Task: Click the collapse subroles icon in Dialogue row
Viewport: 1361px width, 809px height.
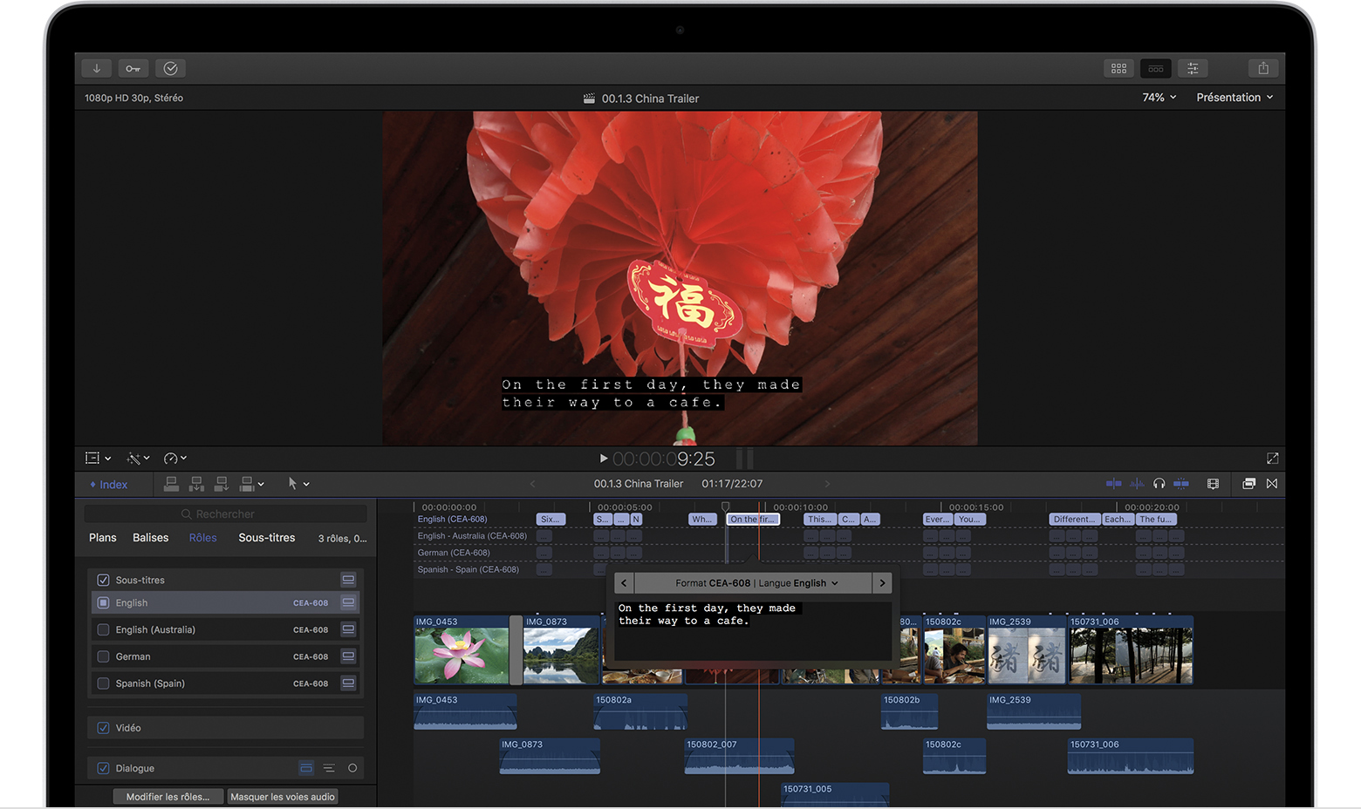Action: click(329, 768)
